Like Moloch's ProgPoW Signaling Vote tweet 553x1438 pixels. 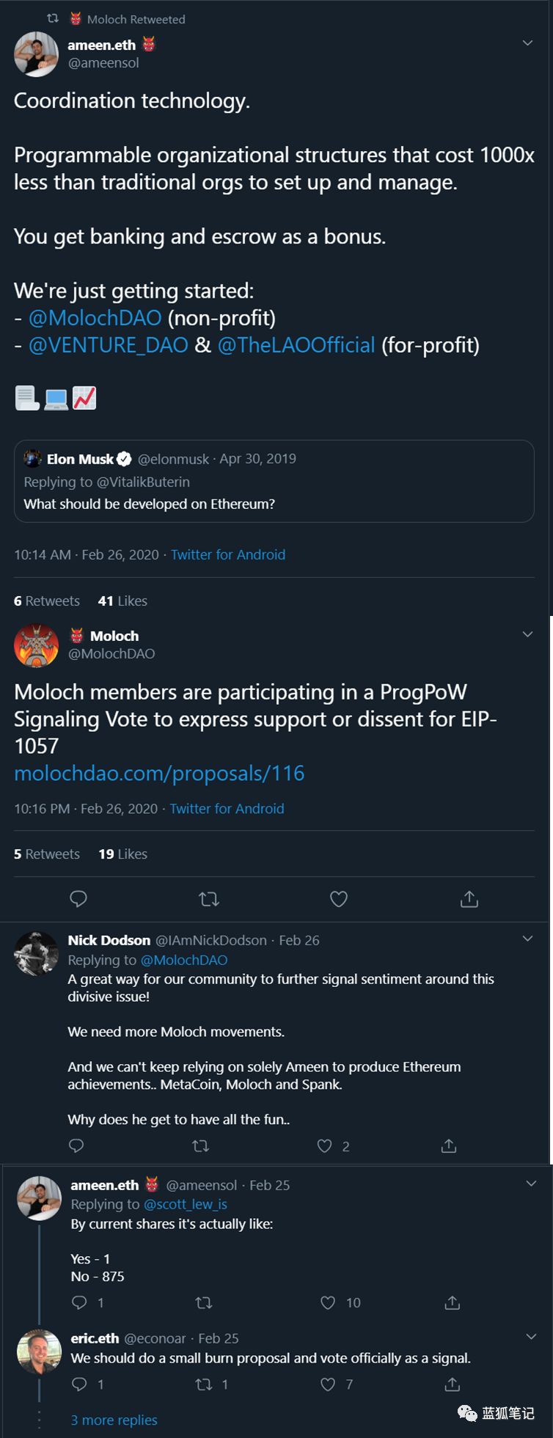click(339, 899)
